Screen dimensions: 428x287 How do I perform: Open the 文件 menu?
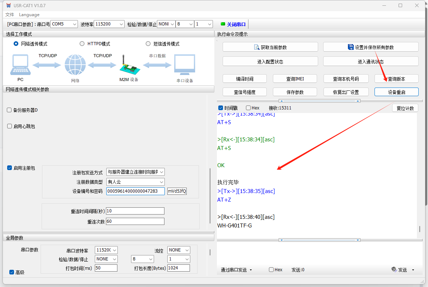coord(10,15)
